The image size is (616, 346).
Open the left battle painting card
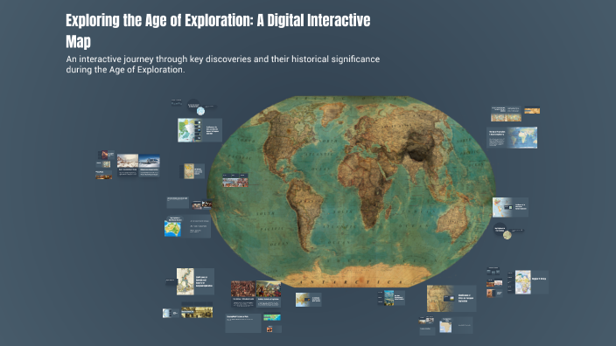[243, 294]
